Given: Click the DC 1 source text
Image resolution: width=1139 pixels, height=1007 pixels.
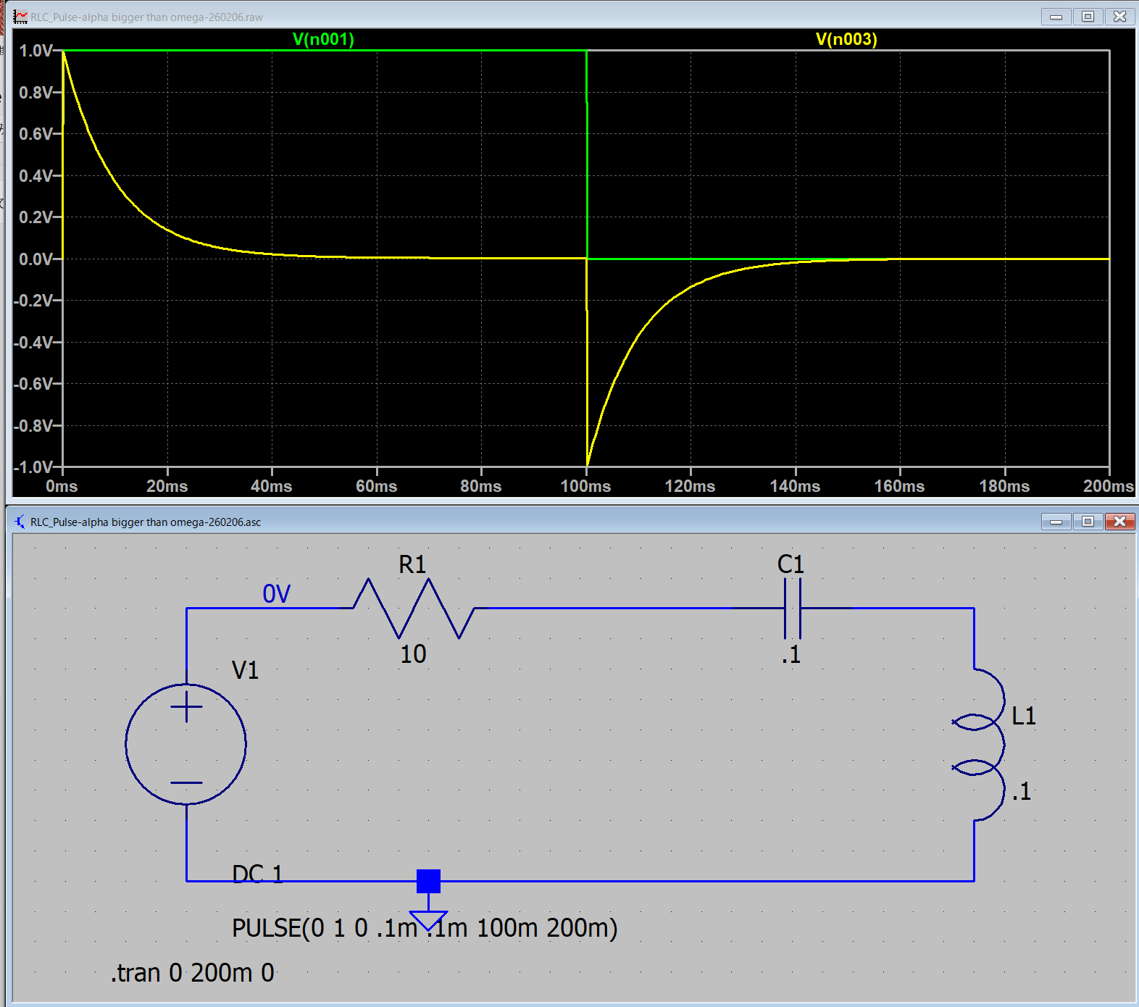Looking at the screenshot, I should point(257,874).
